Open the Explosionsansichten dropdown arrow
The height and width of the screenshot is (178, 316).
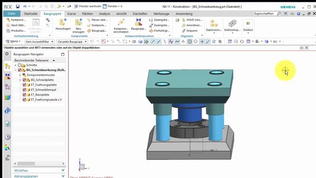tap(214, 33)
